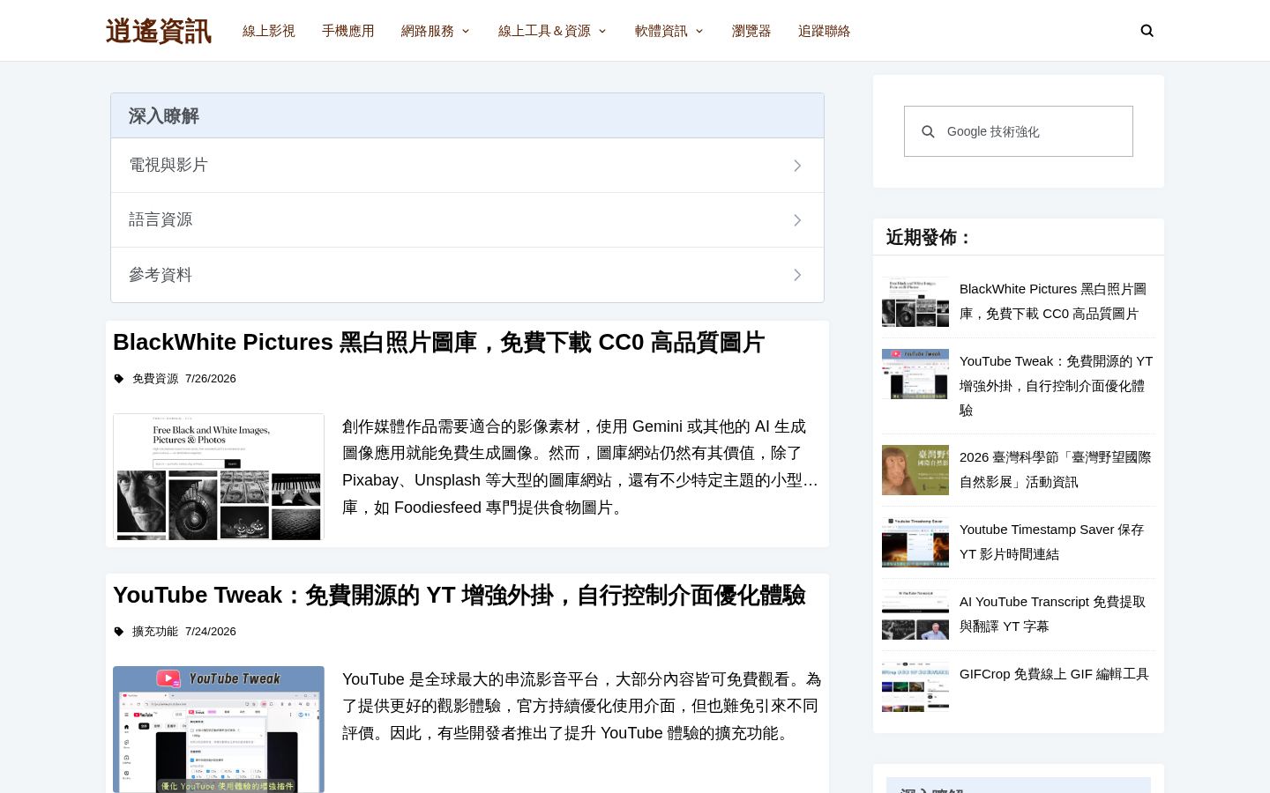Open the recent post Youtube Timestamp Saver text link
The height and width of the screenshot is (793, 1270).
point(1051,542)
